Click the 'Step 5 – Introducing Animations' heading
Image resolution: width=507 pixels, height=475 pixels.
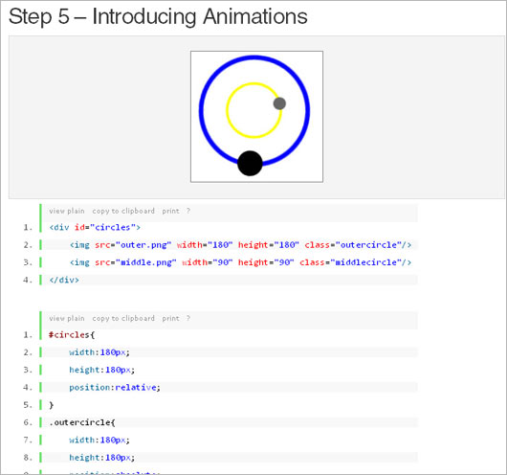(x=158, y=16)
